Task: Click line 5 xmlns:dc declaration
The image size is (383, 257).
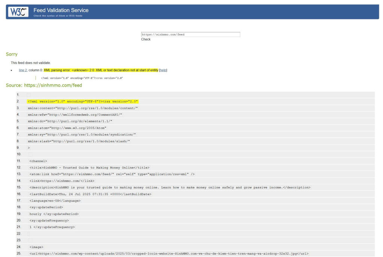Action: pyautogui.click(x=70, y=121)
